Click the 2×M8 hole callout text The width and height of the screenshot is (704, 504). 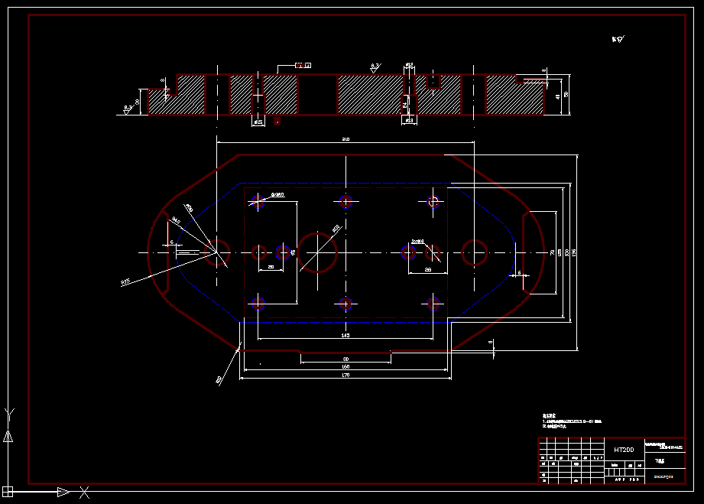click(x=417, y=242)
